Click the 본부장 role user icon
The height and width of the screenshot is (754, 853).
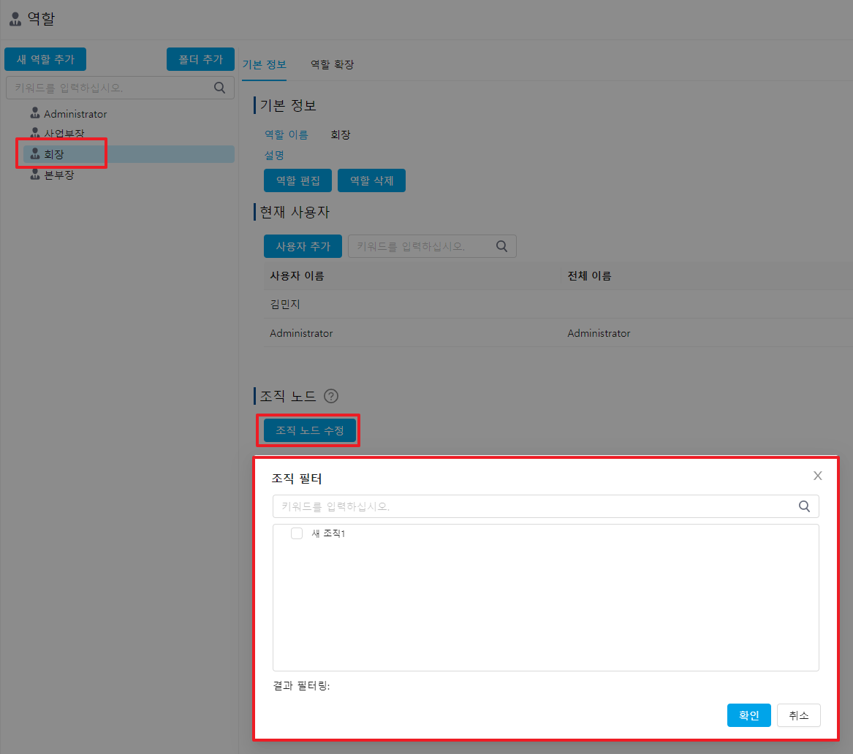click(x=34, y=175)
